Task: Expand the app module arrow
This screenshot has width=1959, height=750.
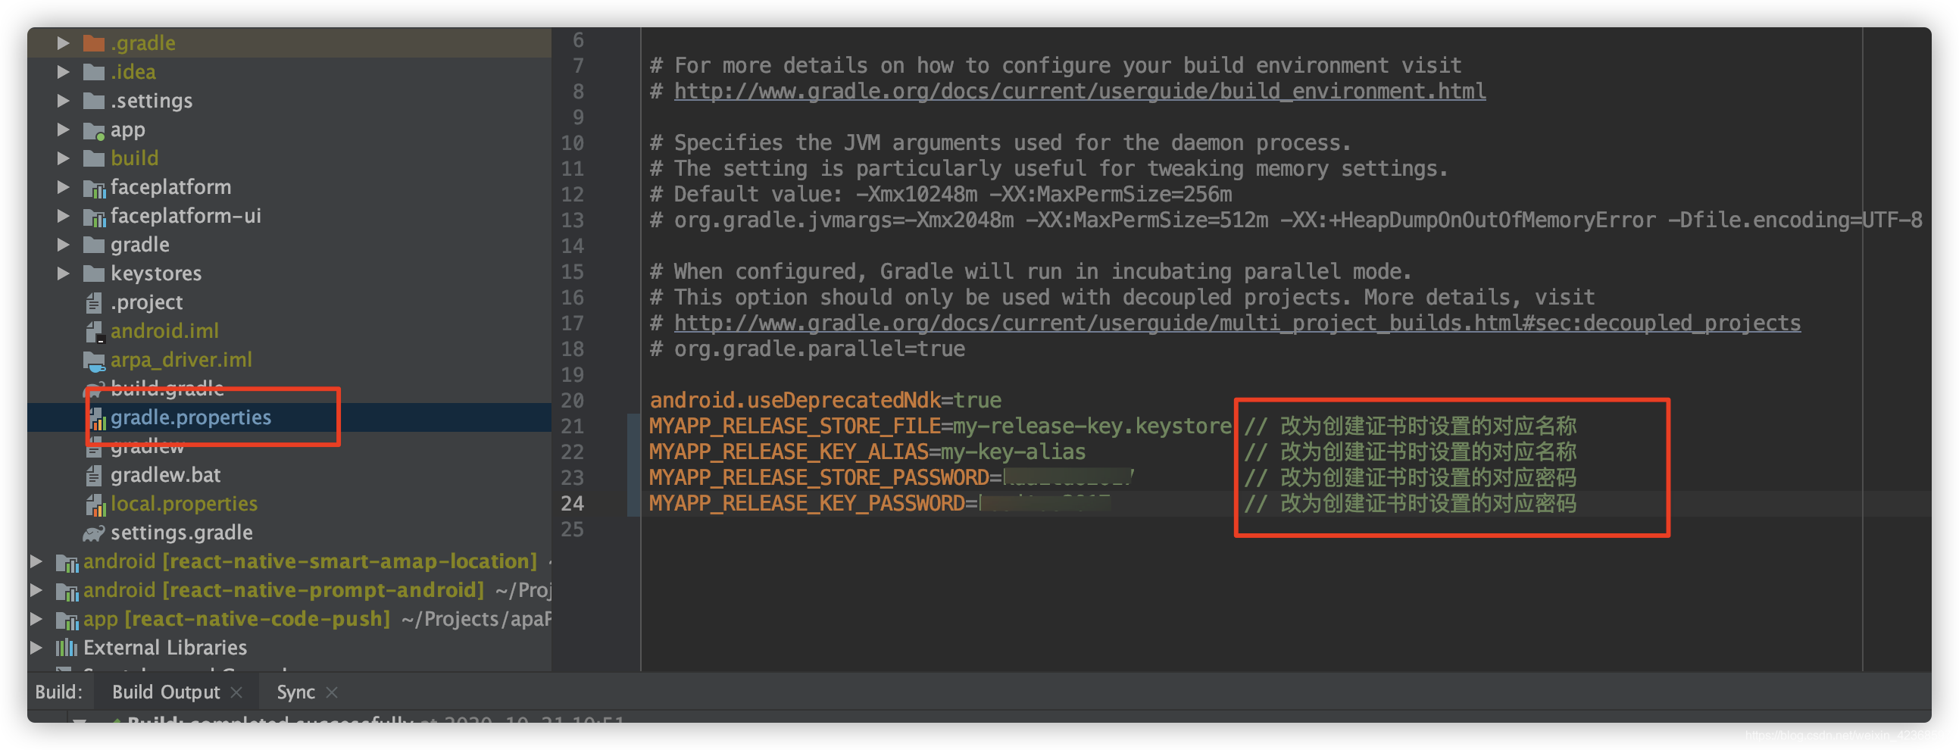Action: click(x=64, y=130)
